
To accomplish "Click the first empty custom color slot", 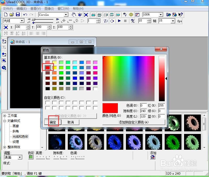I will tap(48, 103).
